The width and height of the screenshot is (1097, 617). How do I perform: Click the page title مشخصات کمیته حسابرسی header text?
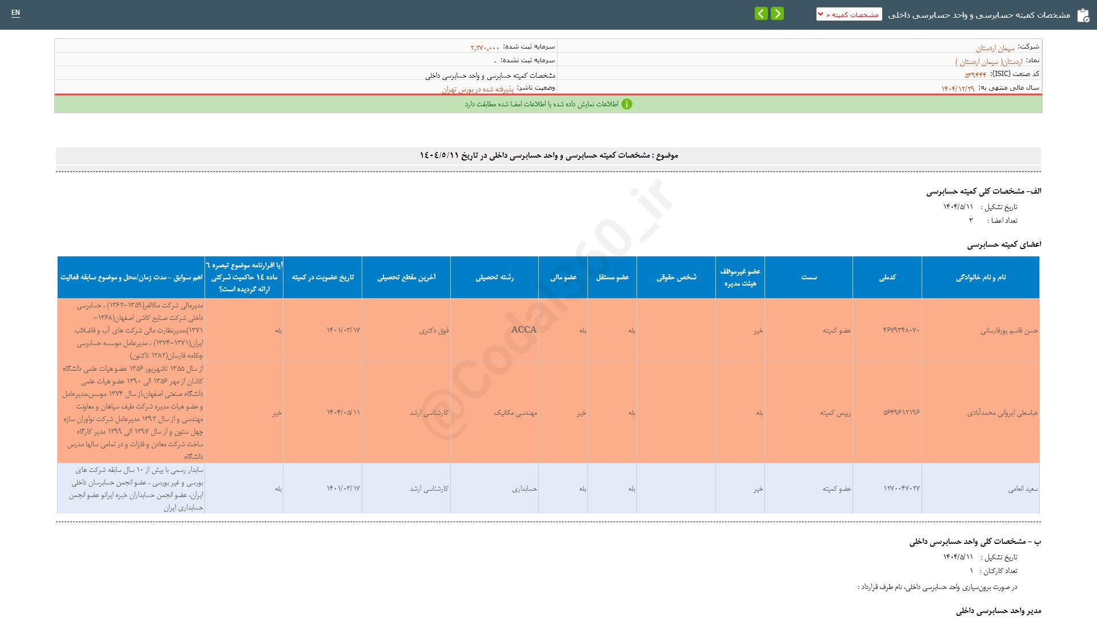coord(979,15)
